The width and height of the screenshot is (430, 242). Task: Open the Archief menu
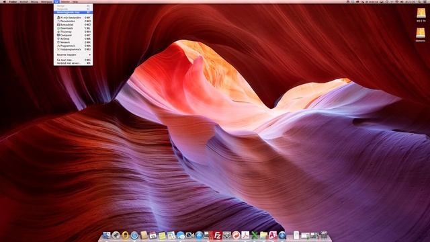(x=24, y=1)
